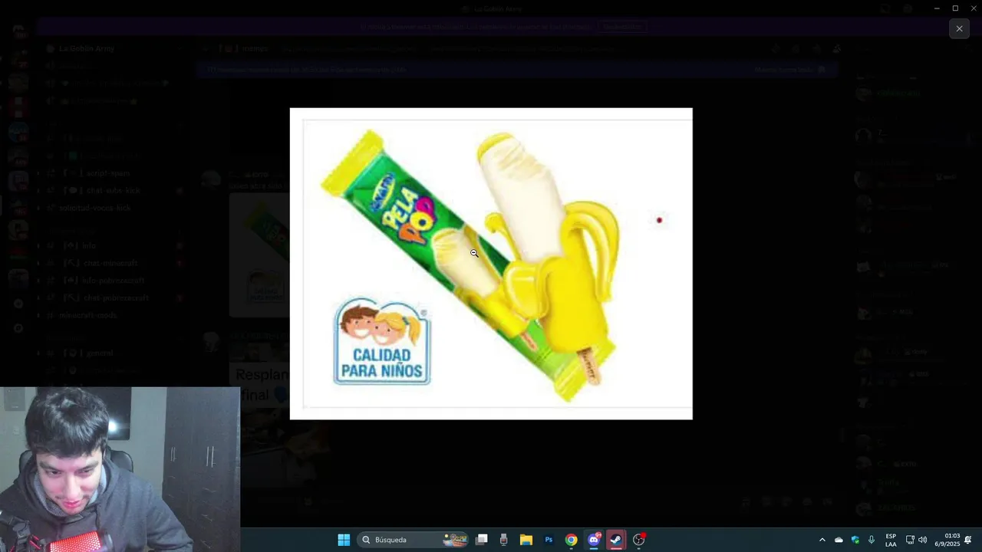This screenshot has width=982, height=552.
Task: Open clock and calendar flyout
Action: [951, 540]
